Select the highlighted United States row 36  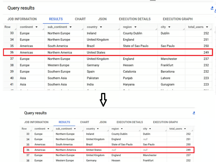[107, 52]
